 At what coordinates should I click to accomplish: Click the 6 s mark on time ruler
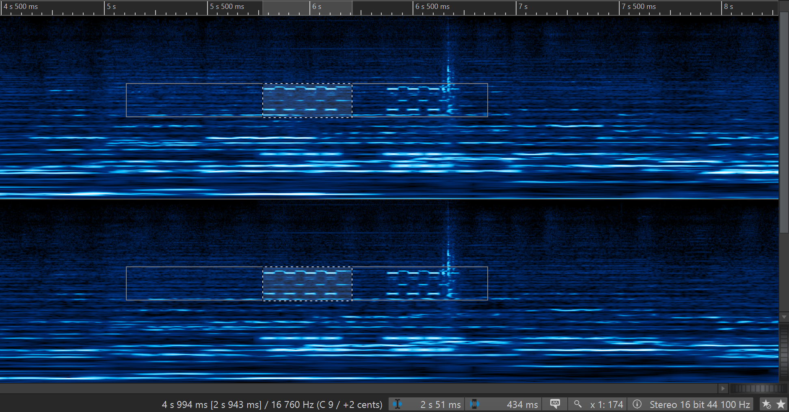click(x=316, y=6)
